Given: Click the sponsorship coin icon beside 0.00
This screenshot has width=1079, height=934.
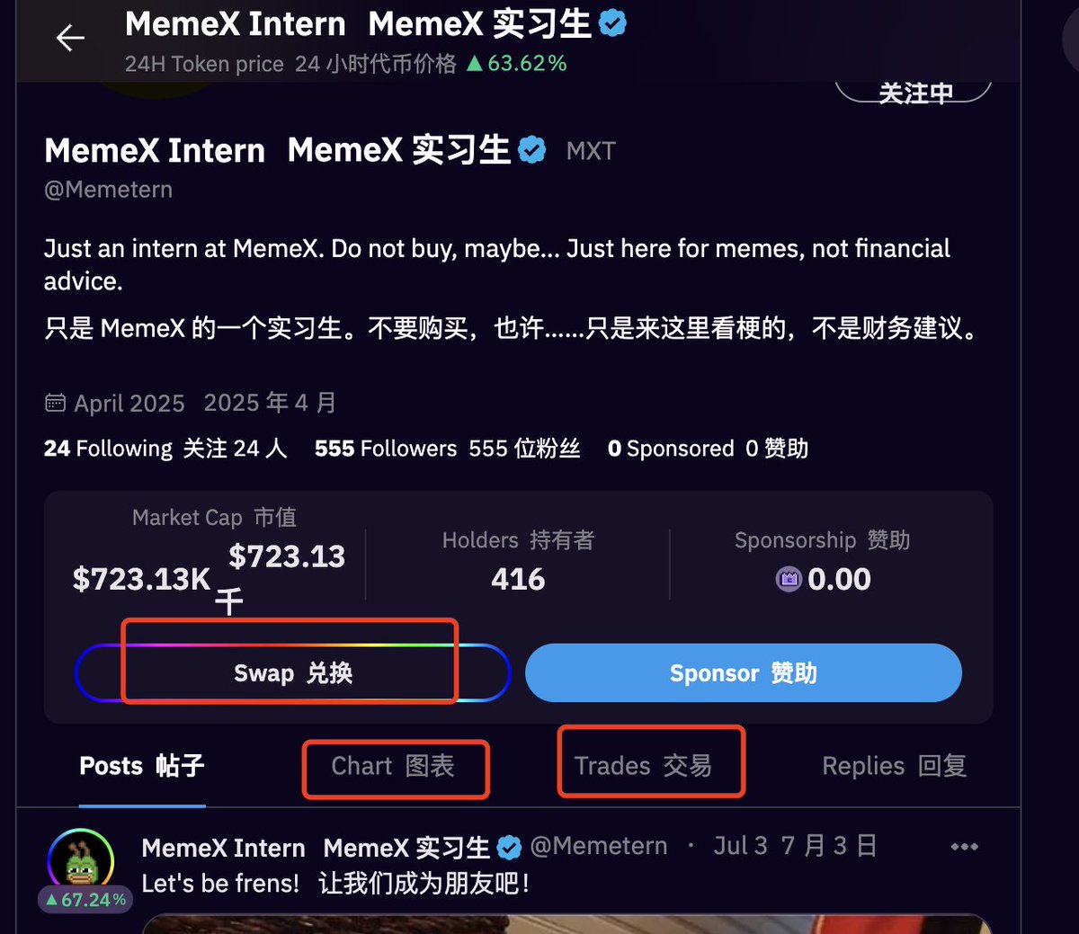Looking at the screenshot, I should (789, 579).
